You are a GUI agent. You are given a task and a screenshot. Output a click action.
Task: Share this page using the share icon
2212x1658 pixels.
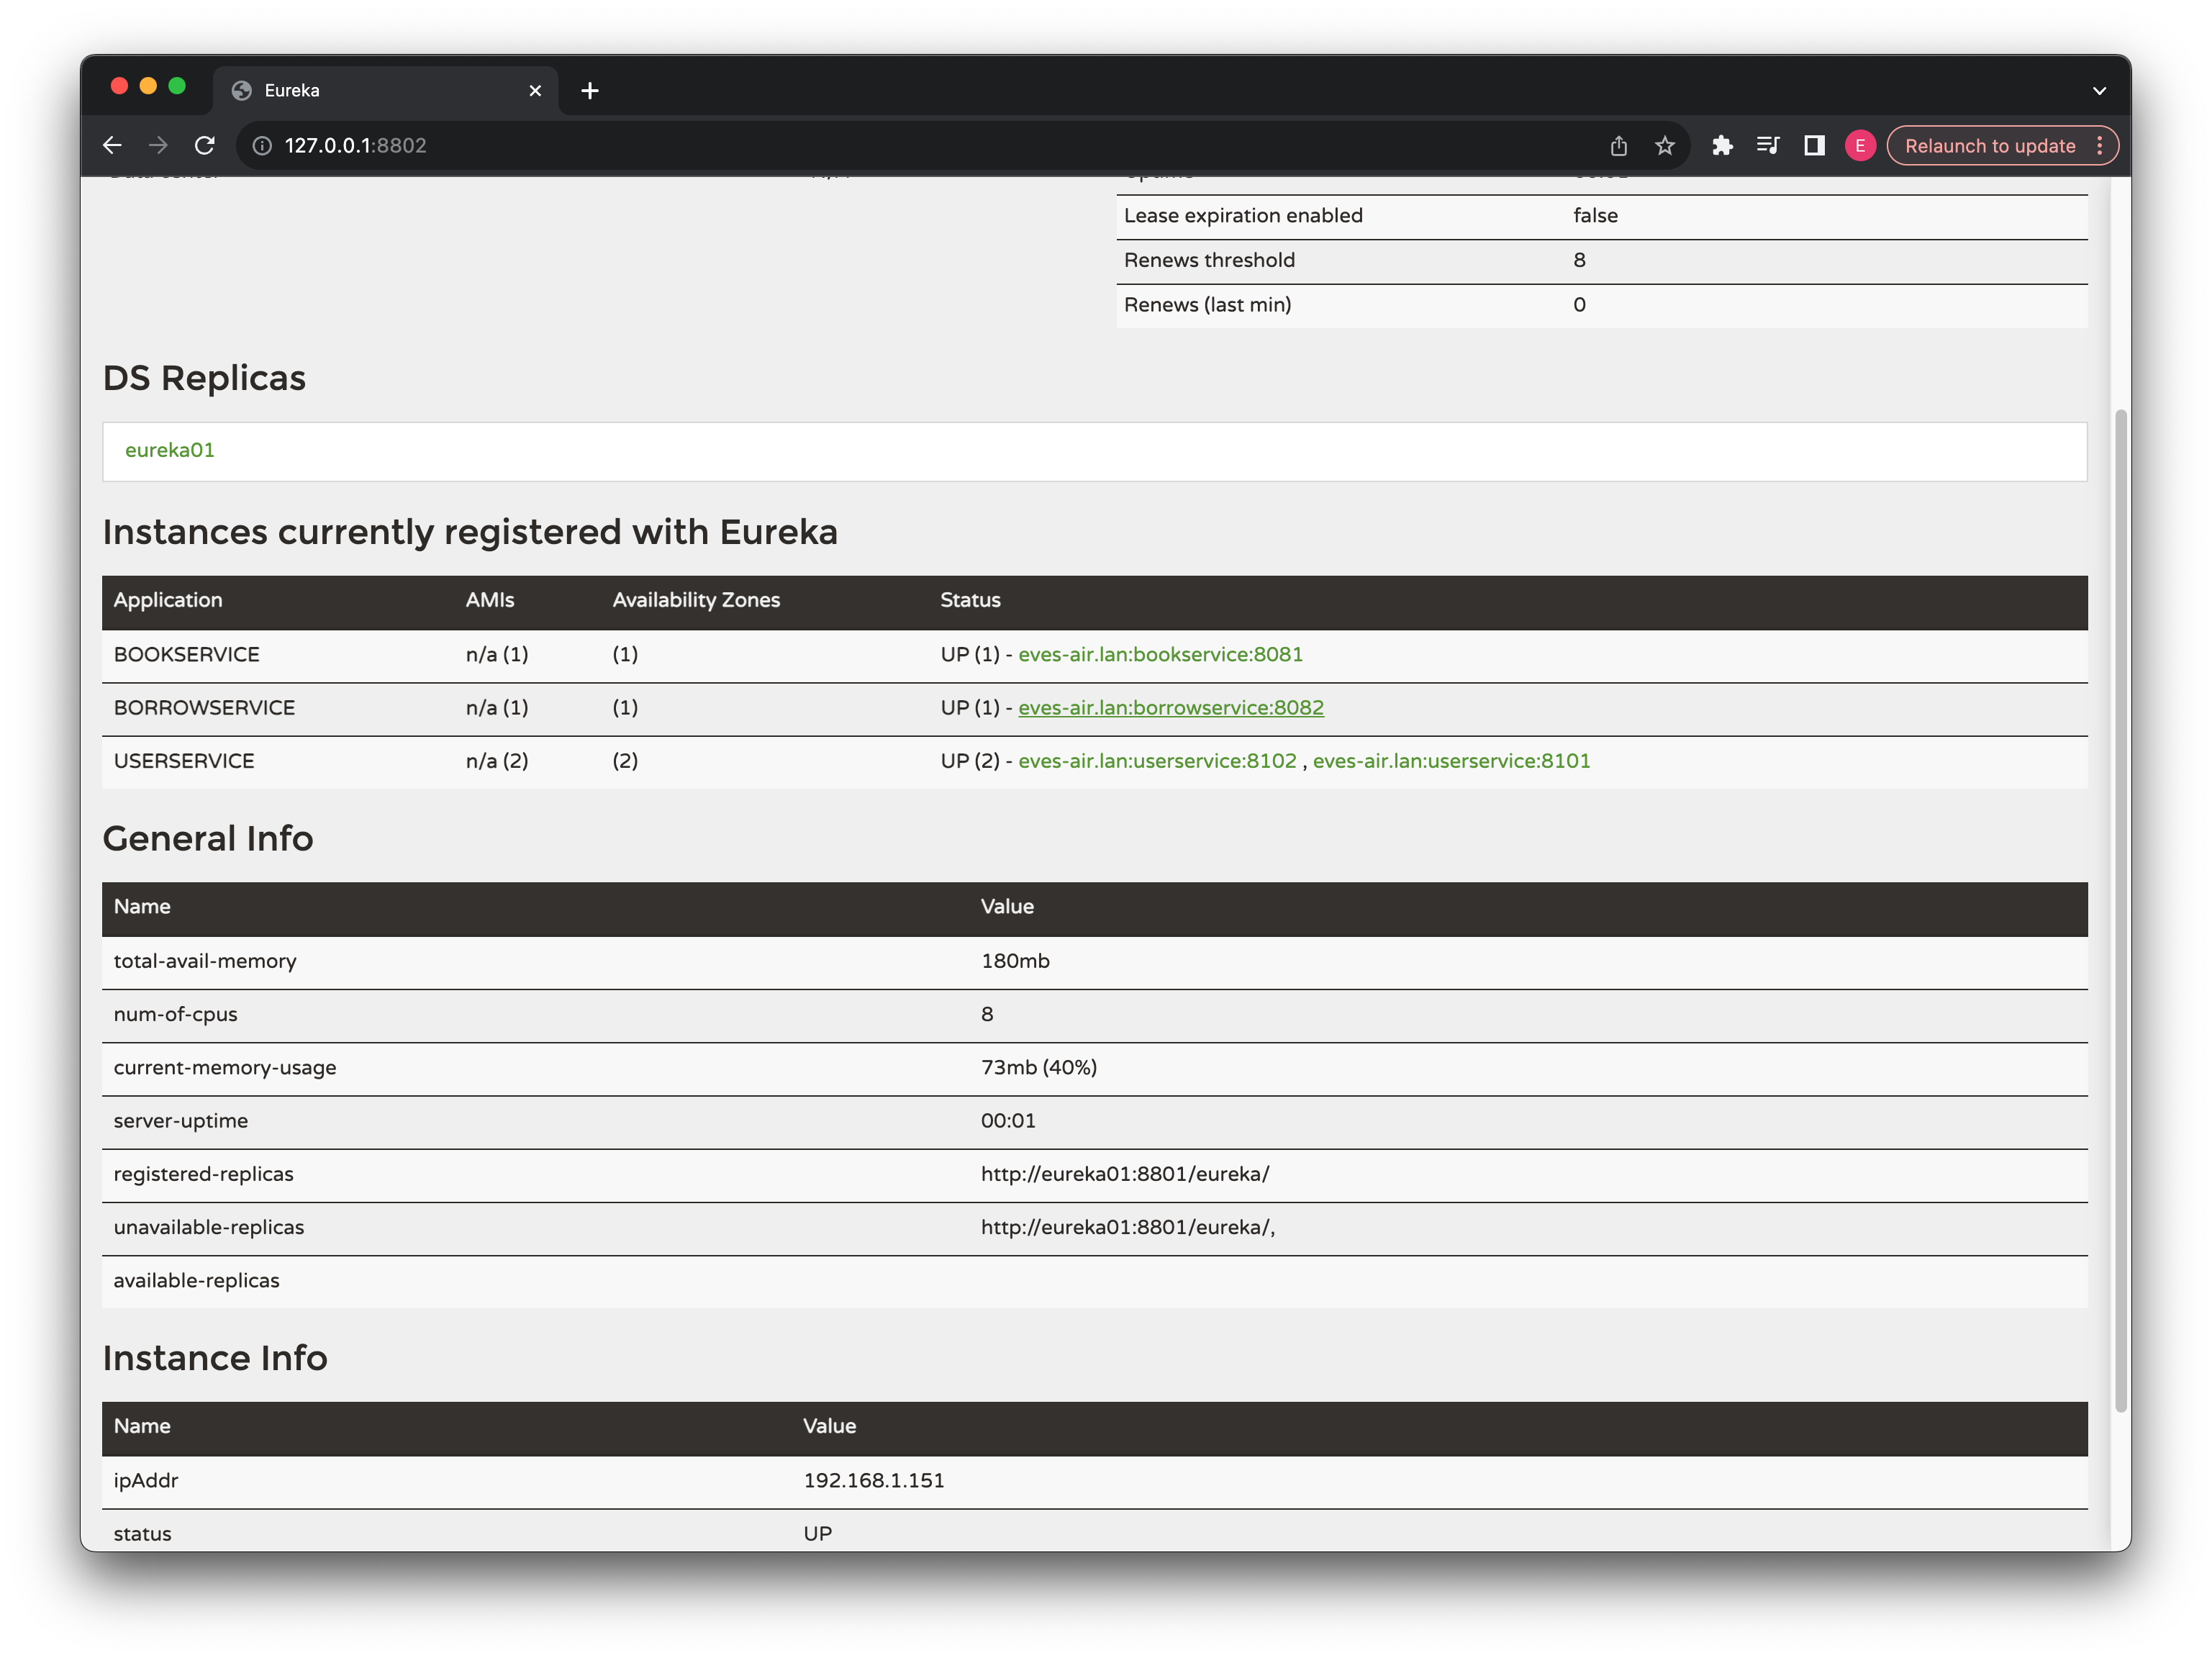tap(1619, 146)
